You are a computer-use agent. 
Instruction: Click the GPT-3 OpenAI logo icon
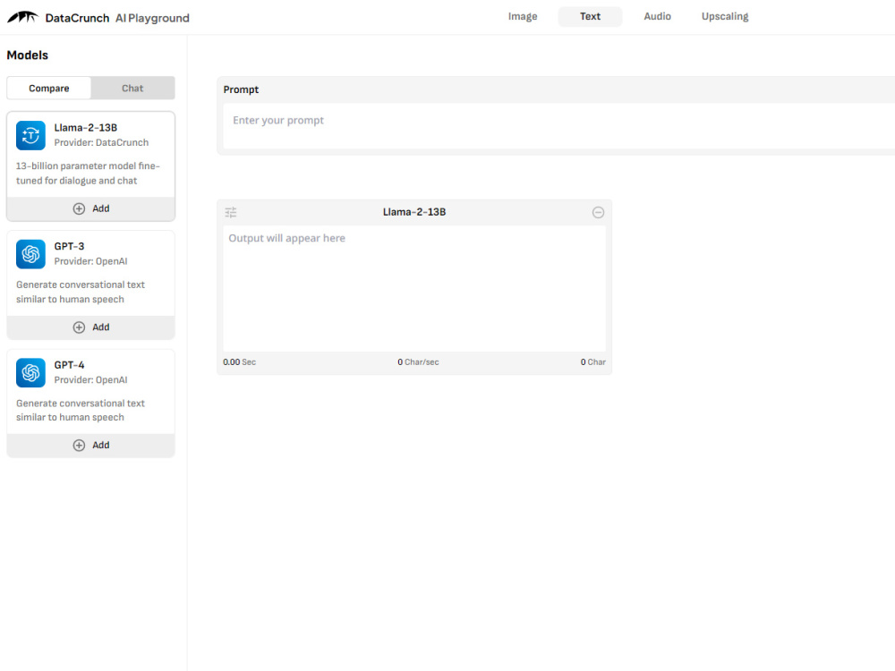tap(30, 254)
